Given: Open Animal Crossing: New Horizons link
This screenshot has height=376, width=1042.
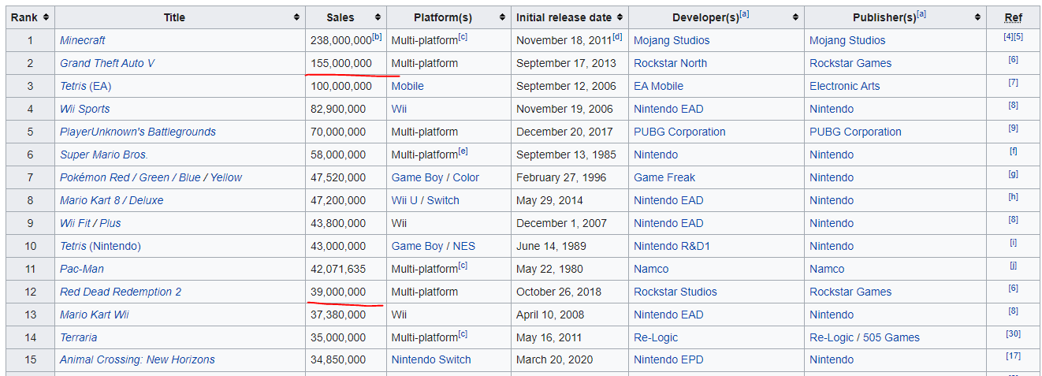Looking at the screenshot, I should [x=137, y=359].
